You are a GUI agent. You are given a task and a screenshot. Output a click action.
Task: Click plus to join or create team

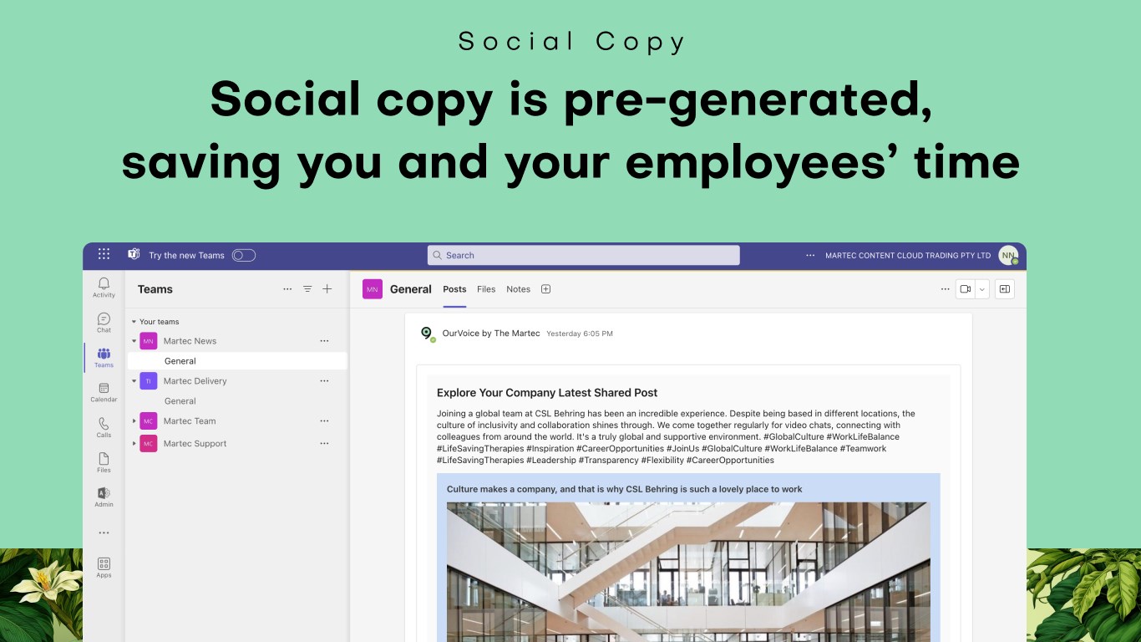tap(327, 289)
